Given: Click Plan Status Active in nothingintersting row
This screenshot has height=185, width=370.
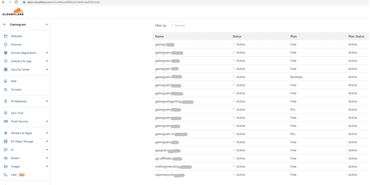Looking at the screenshot, I should click(353, 167).
